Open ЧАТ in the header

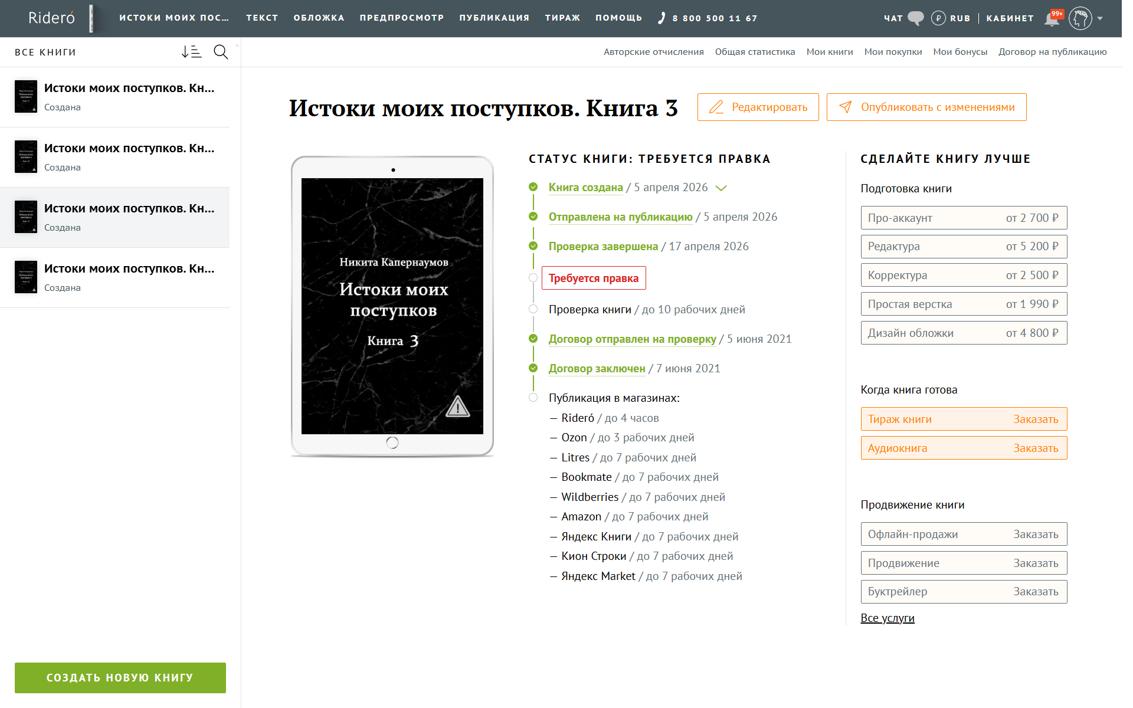pyautogui.click(x=893, y=18)
